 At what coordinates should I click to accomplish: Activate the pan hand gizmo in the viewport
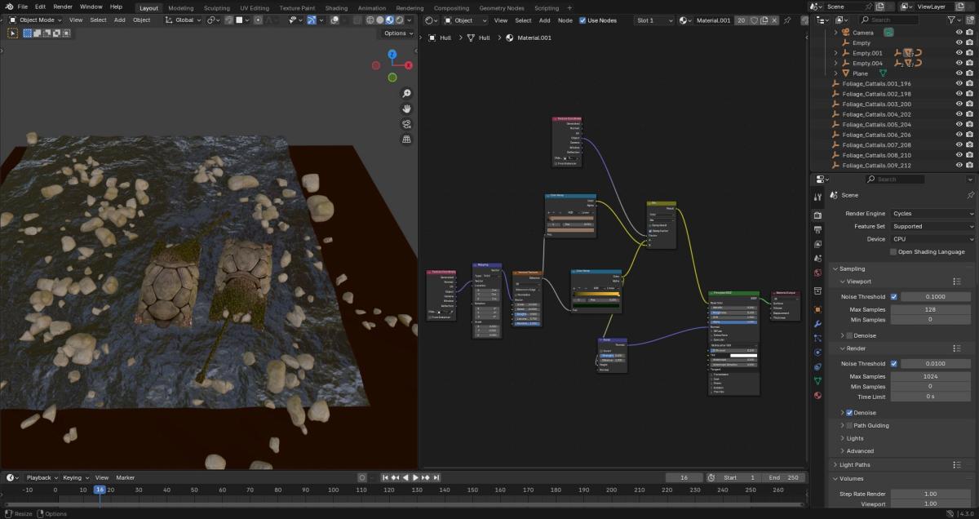click(x=406, y=109)
